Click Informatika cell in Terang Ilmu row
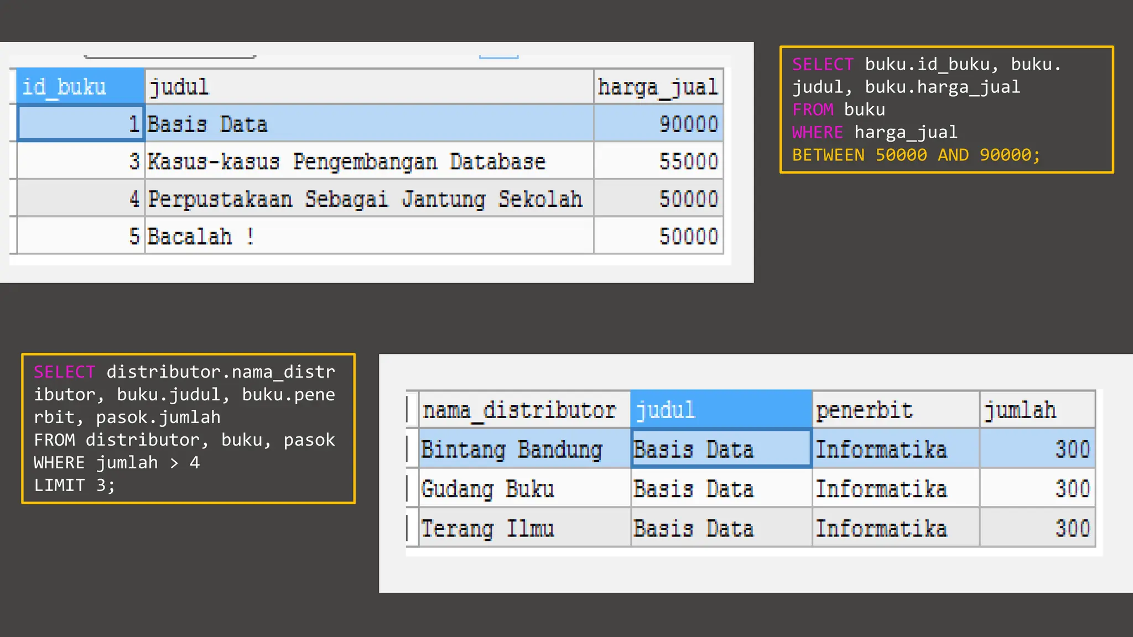The image size is (1133, 637). (x=895, y=529)
